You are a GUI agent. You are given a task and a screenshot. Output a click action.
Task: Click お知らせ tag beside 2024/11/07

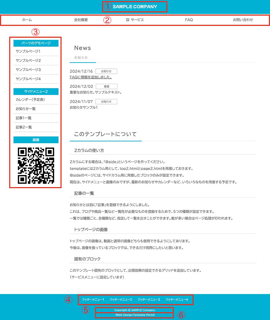[x=106, y=101]
